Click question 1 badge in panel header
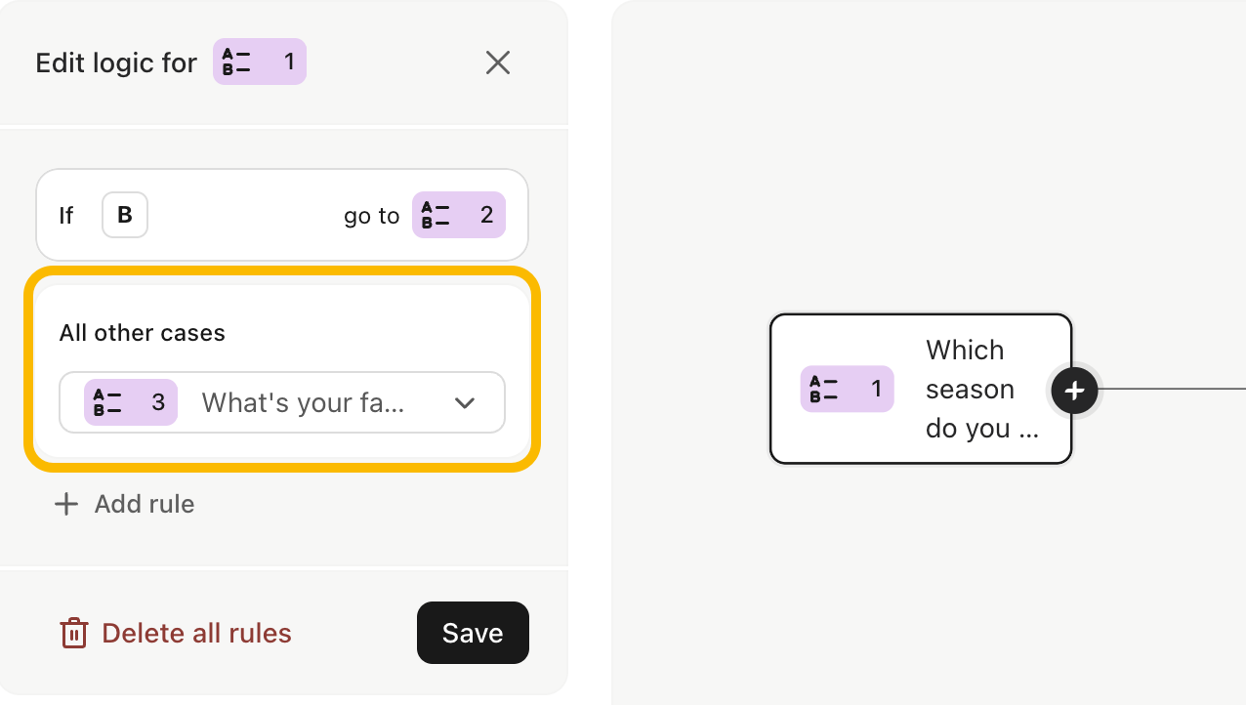Image resolution: width=1246 pixels, height=705 pixels. click(x=260, y=62)
